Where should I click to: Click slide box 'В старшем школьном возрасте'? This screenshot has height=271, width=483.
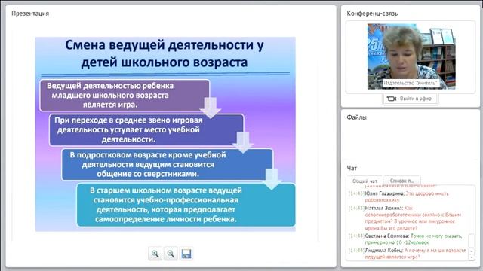(x=186, y=205)
